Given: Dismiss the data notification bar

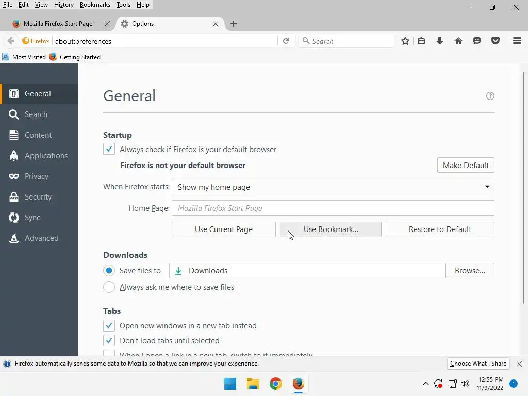Looking at the screenshot, I should (x=519, y=364).
